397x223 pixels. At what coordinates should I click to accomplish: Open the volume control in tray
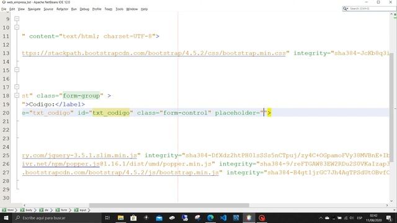tap(352, 217)
